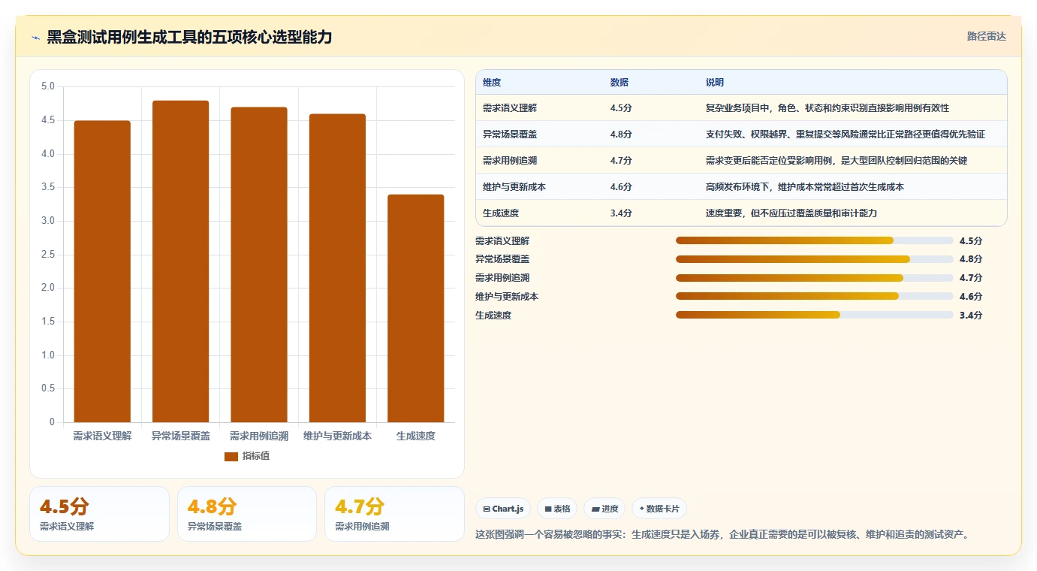
Task: Click description starting 高频发布环境下
Action: 805,187
